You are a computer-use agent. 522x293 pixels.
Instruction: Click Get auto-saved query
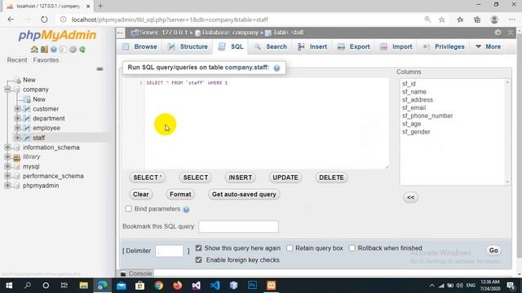coord(244,195)
